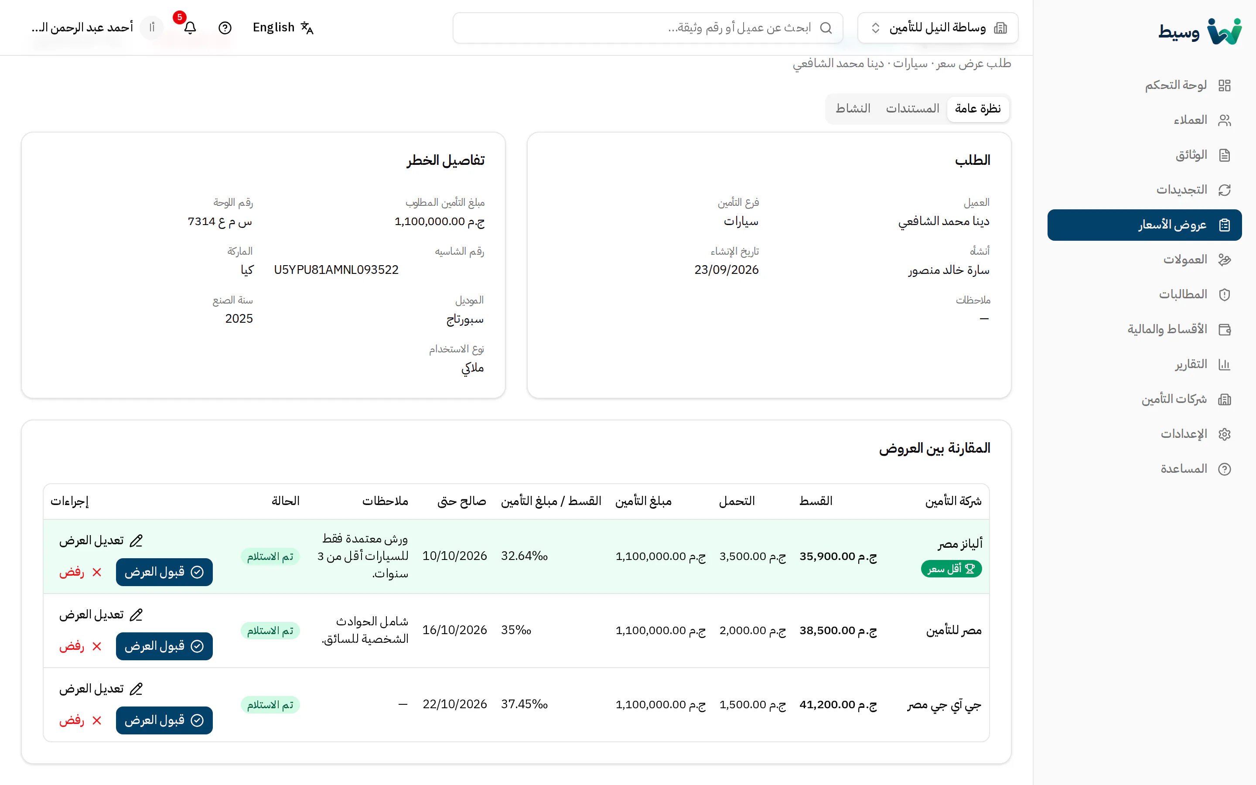Open المساعدة help in sidebar
Screen dimensions: 1256x785
coord(1144,469)
